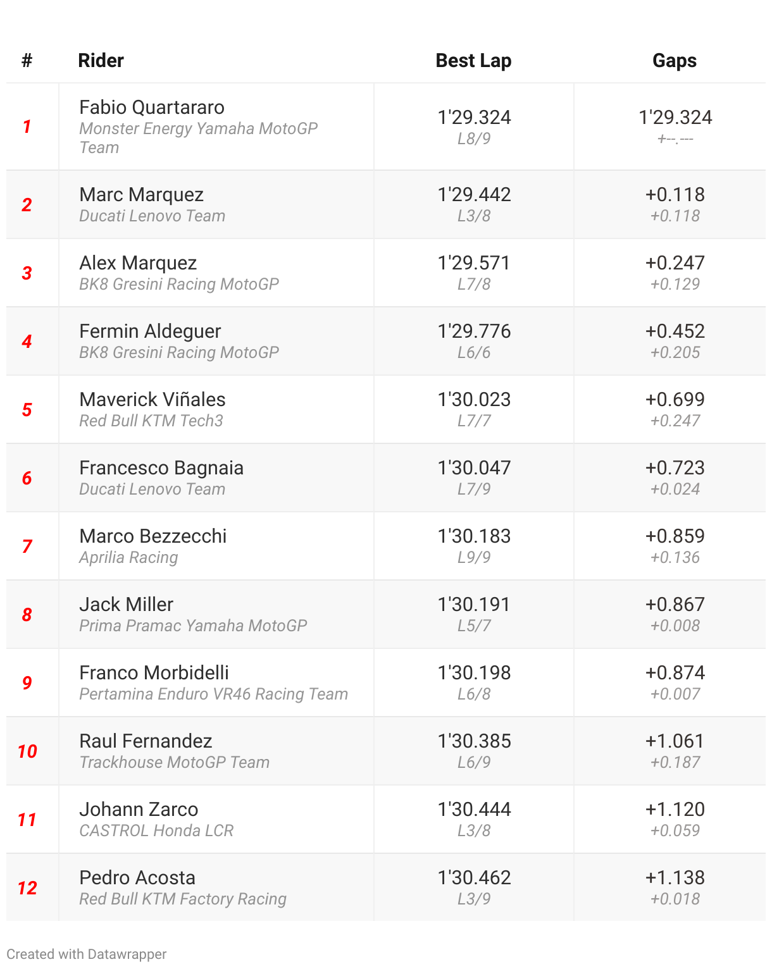Click the # position column header
The width and height of the screenshot is (772, 969).
[27, 61]
